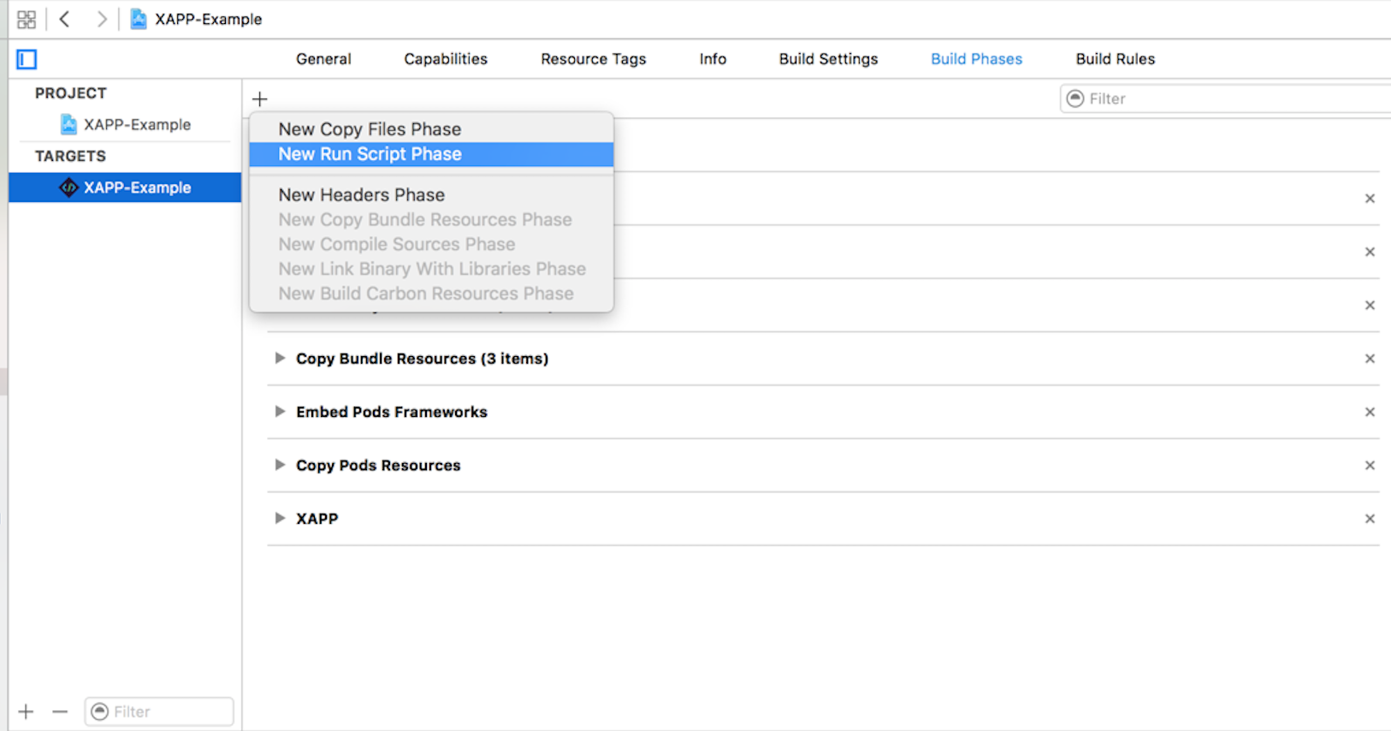The height and width of the screenshot is (731, 1391).
Task: Toggle the project and targets list sidebar icon
Action: coord(27,59)
